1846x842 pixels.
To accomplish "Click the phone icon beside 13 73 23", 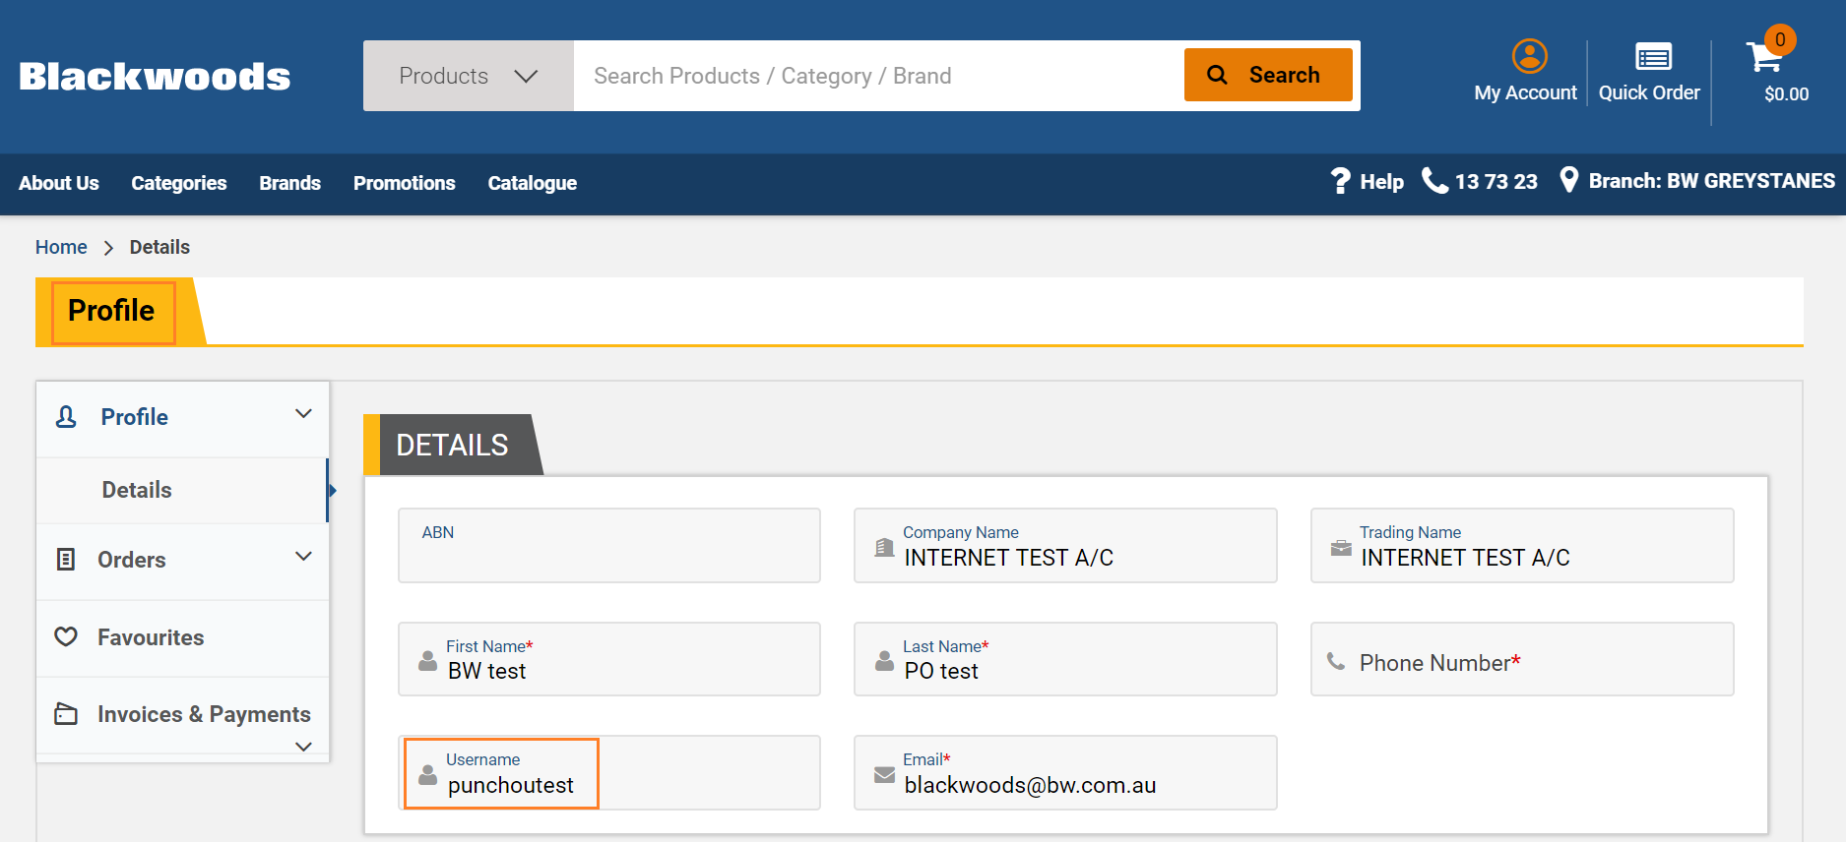I will pyautogui.click(x=1434, y=181).
